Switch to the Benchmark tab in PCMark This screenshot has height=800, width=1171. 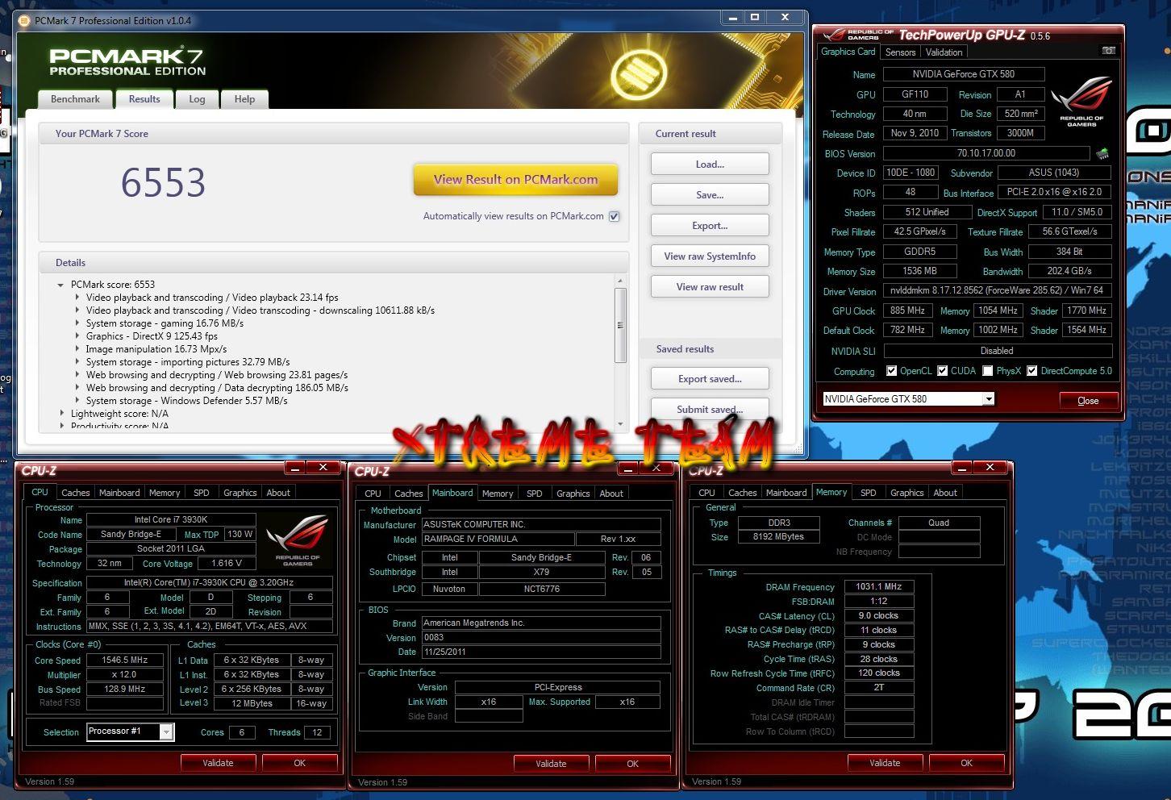click(x=75, y=99)
